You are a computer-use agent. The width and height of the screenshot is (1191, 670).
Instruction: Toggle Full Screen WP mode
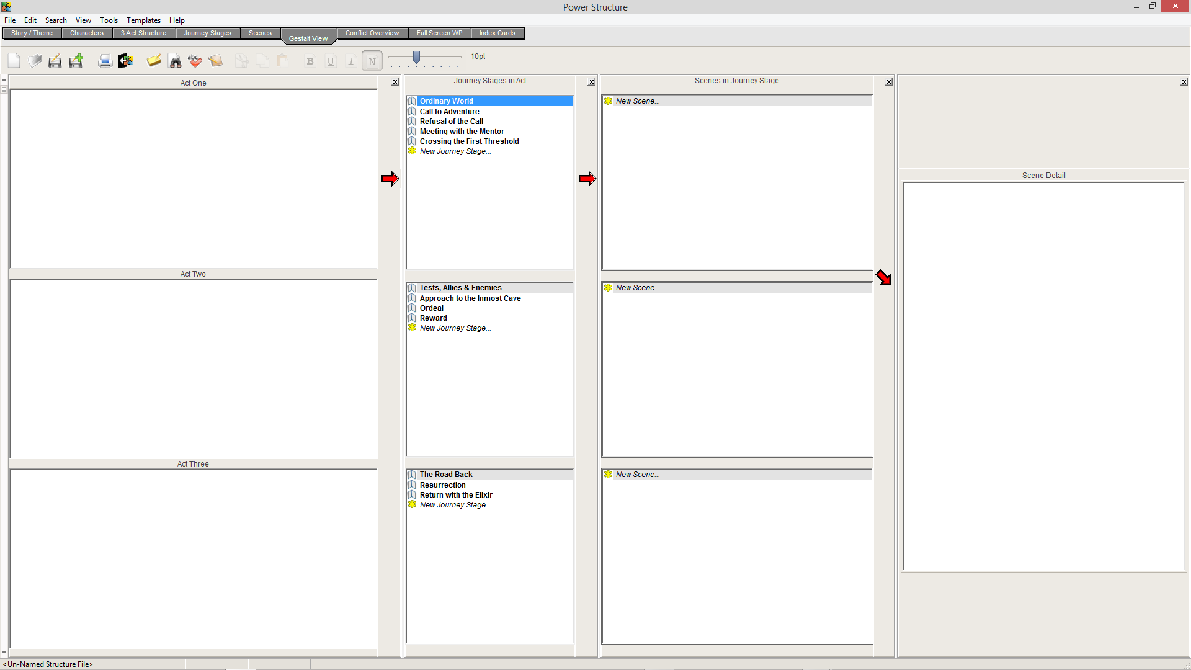(x=439, y=33)
